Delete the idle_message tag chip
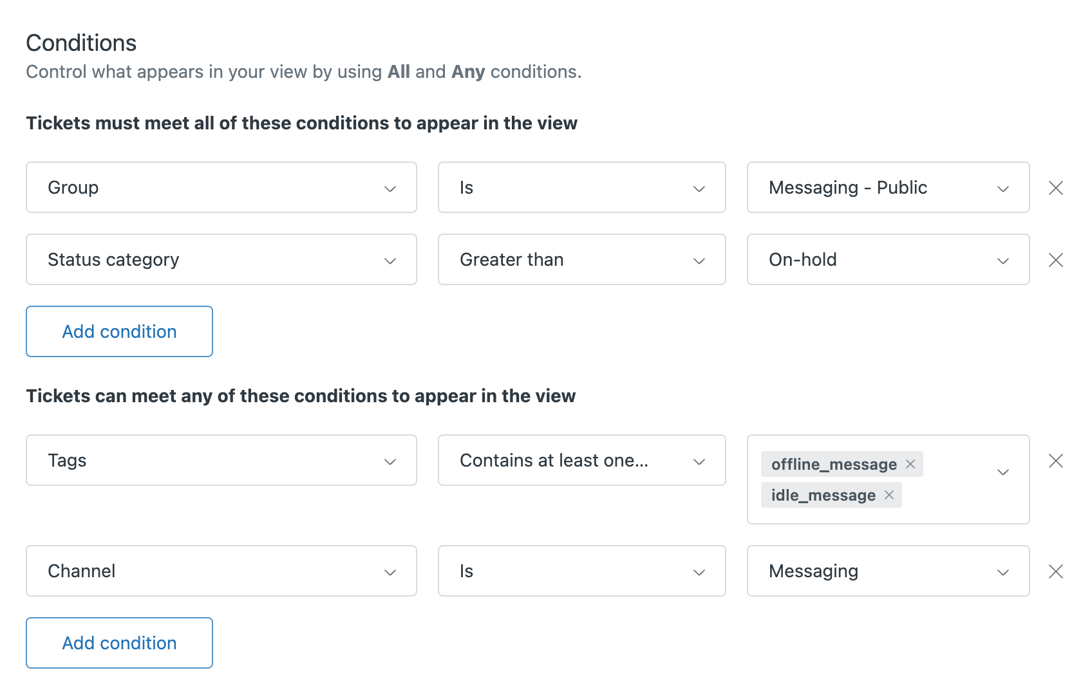1092x695 pixels. 889,495
